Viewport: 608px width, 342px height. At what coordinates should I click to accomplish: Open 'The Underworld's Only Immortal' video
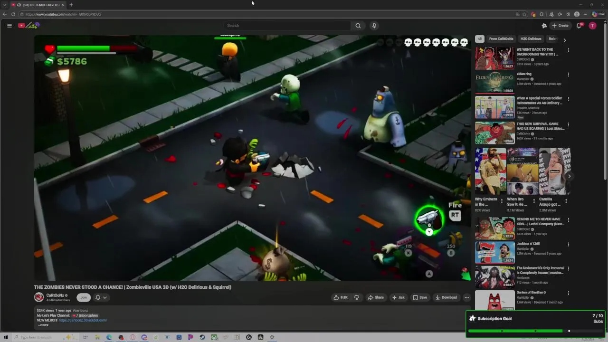point(494,277)
